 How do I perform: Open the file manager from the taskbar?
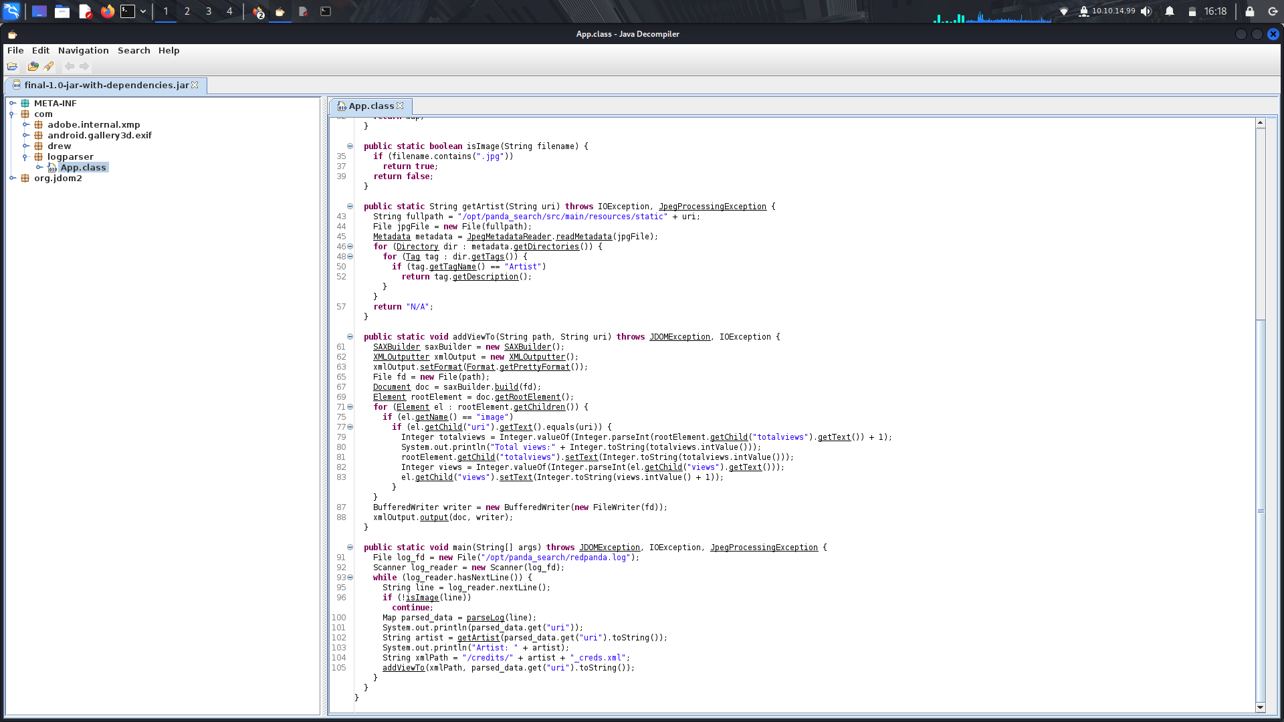click(62, 11)
